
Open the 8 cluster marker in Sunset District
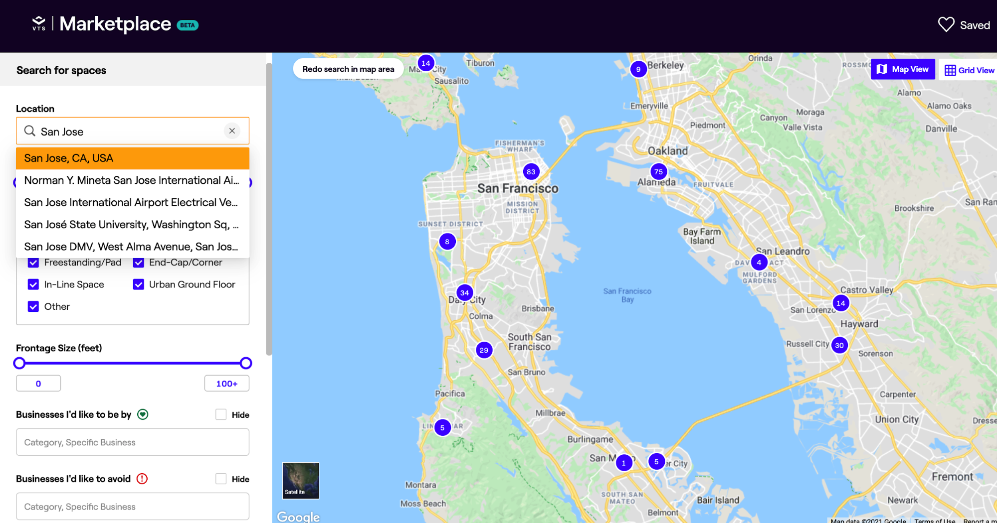point(447,242)
